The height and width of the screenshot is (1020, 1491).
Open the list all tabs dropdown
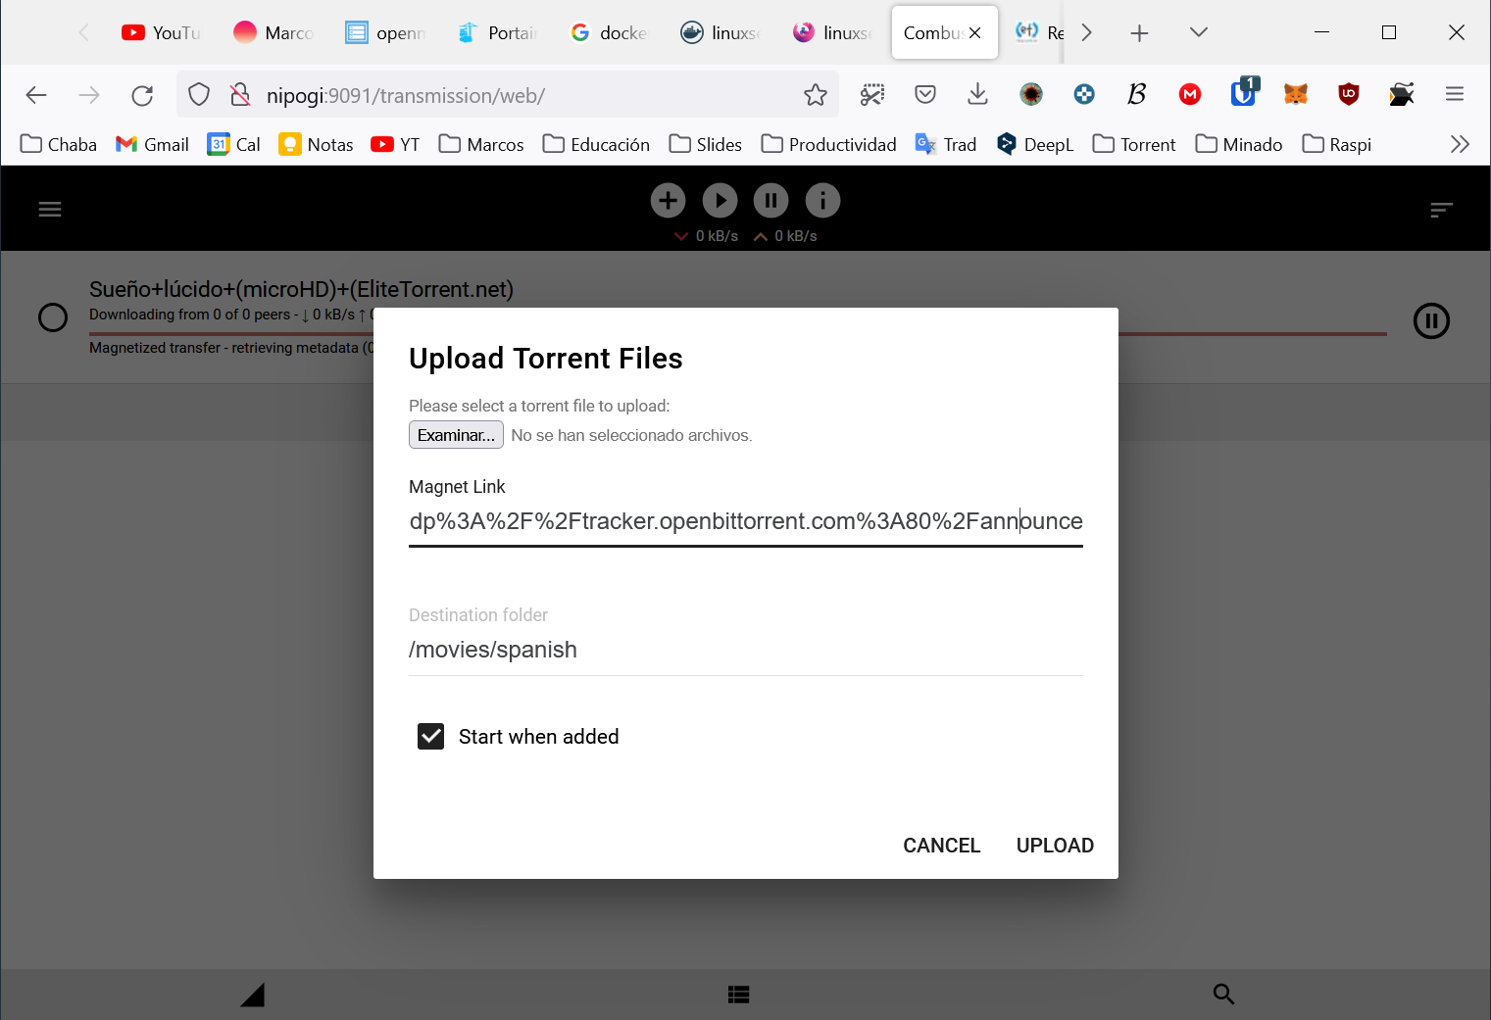coord(1198,33)
